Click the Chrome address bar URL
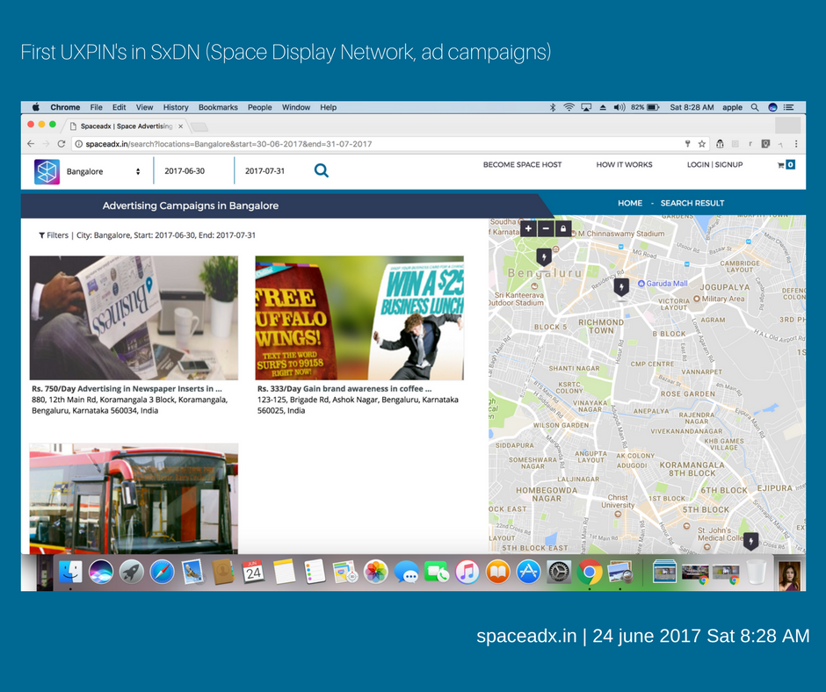 (228, 144)
